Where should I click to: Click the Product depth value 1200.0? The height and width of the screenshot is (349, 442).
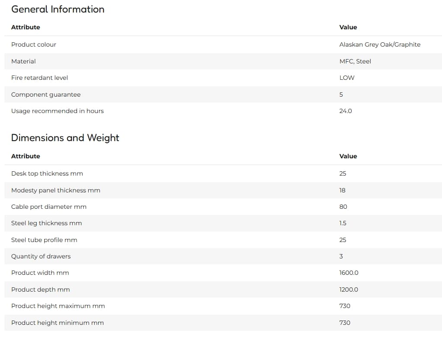349,289
